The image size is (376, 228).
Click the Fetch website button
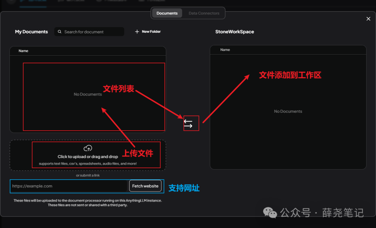(x=145, y=186)
